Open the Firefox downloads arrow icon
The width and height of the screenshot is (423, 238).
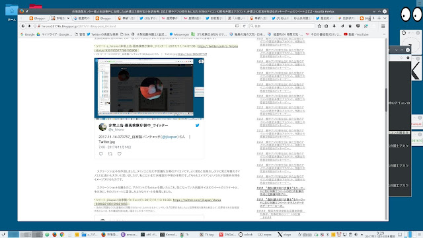tap(334, 26)
